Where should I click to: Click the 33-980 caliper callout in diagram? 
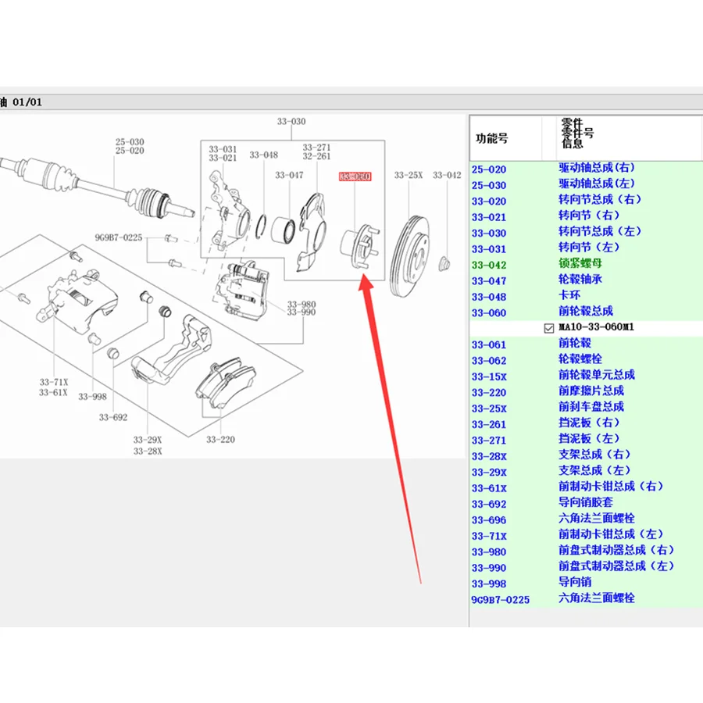pyautogui.click(x=302, y=305)
